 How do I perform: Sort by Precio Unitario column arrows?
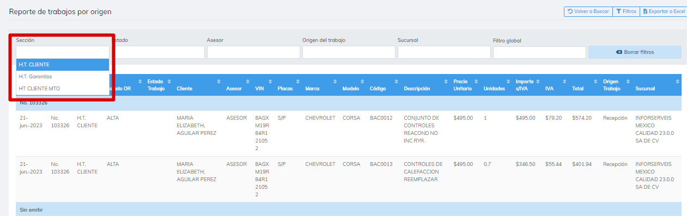coord(476,82)
